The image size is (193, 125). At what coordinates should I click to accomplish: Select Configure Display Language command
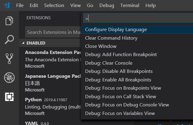coord(116,30)
